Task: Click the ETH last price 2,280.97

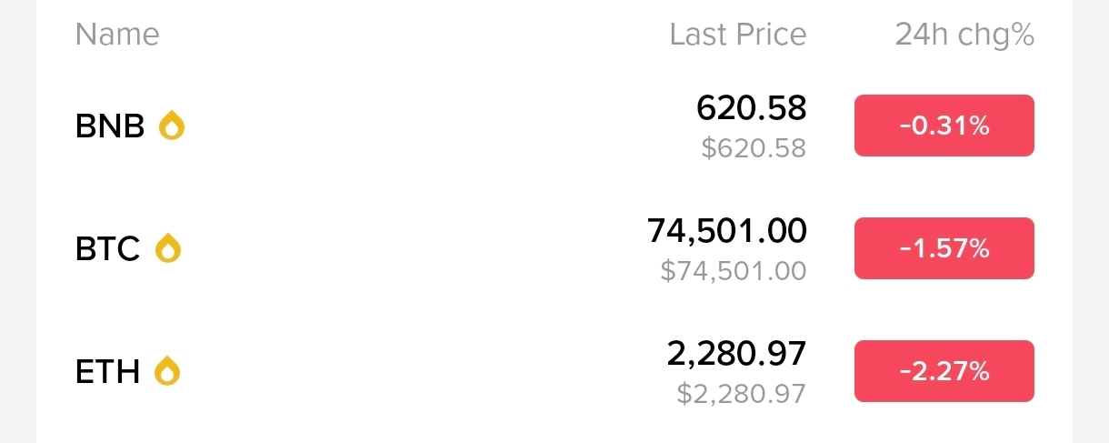Action: (x=736, y=354)
